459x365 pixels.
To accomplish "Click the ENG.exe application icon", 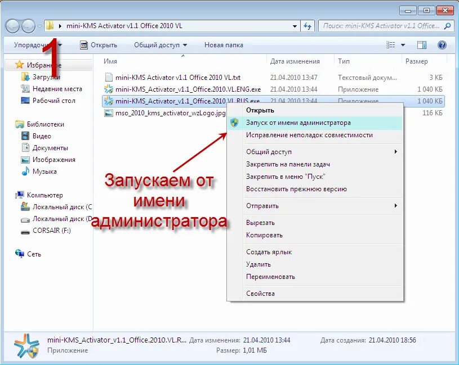I will (x=109, y=89).
